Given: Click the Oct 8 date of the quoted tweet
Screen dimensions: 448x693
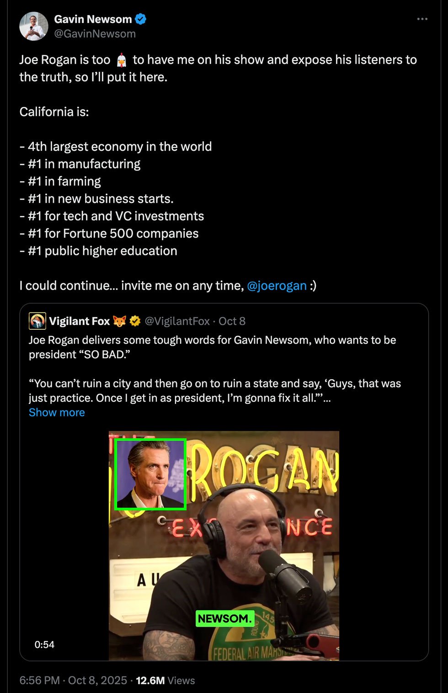Looking at the screenshot, I should [232, 321].
